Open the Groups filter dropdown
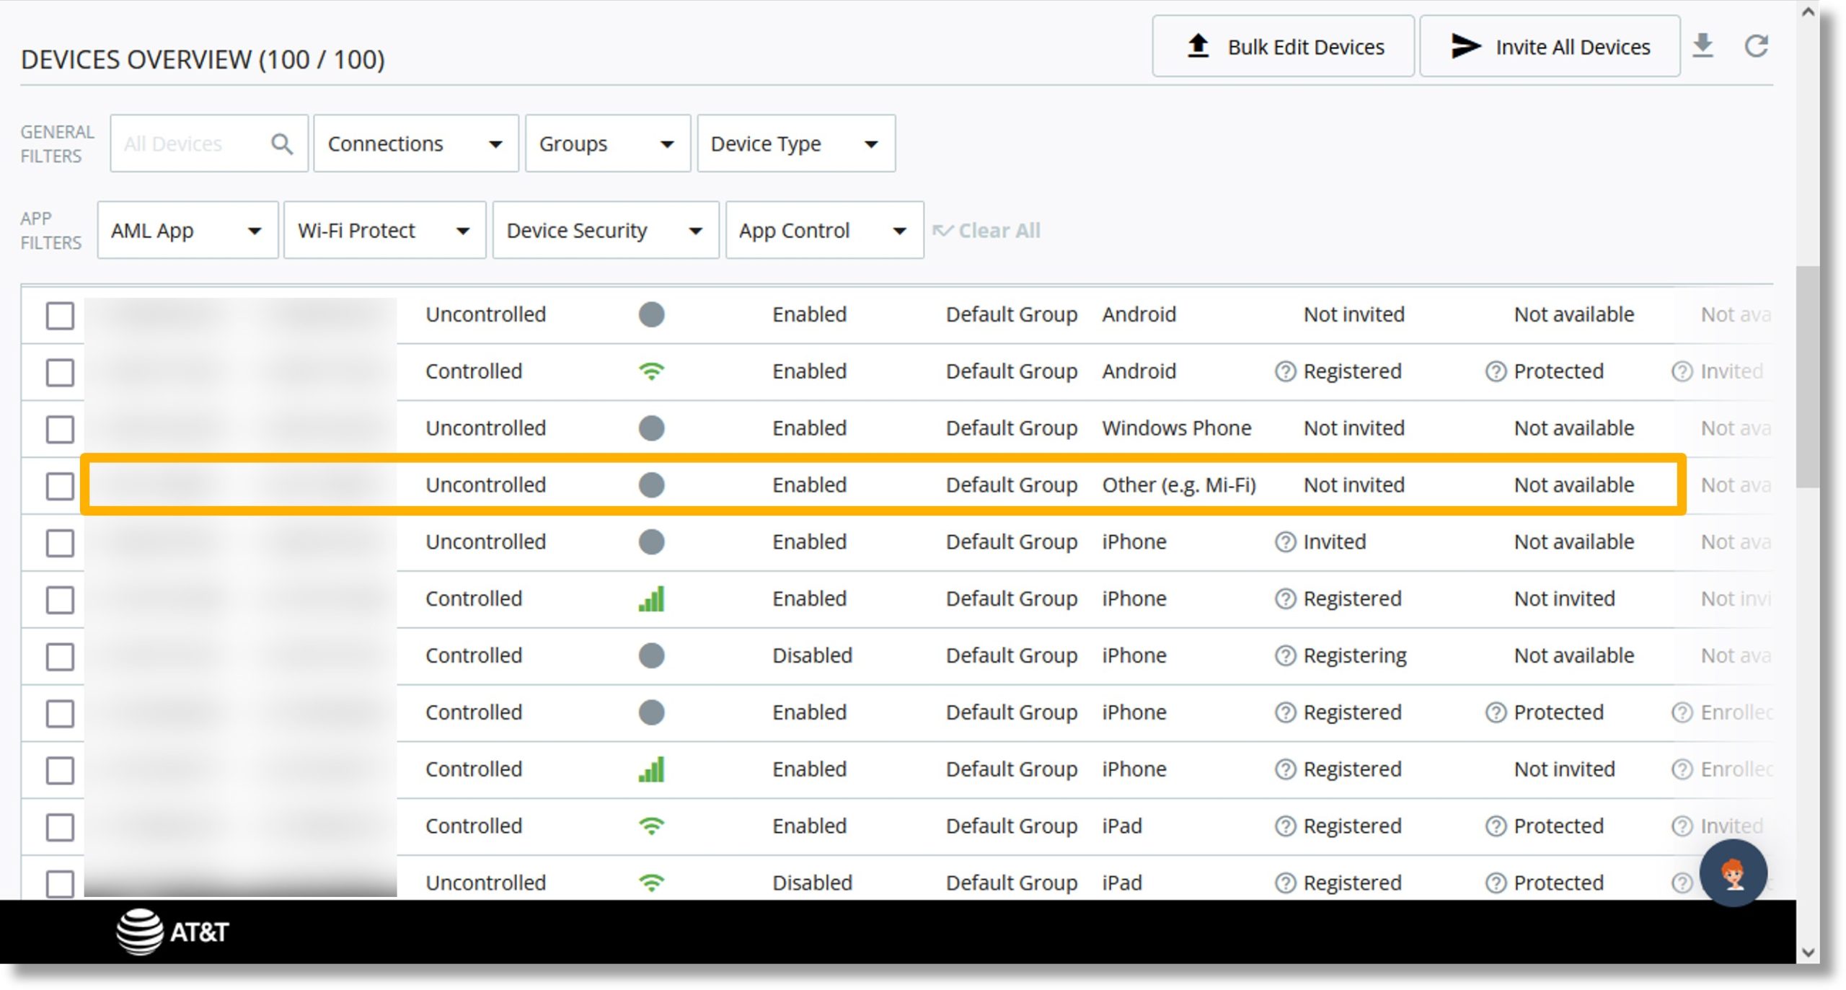Screen dimensions: 1846x990 click(608, 143)
